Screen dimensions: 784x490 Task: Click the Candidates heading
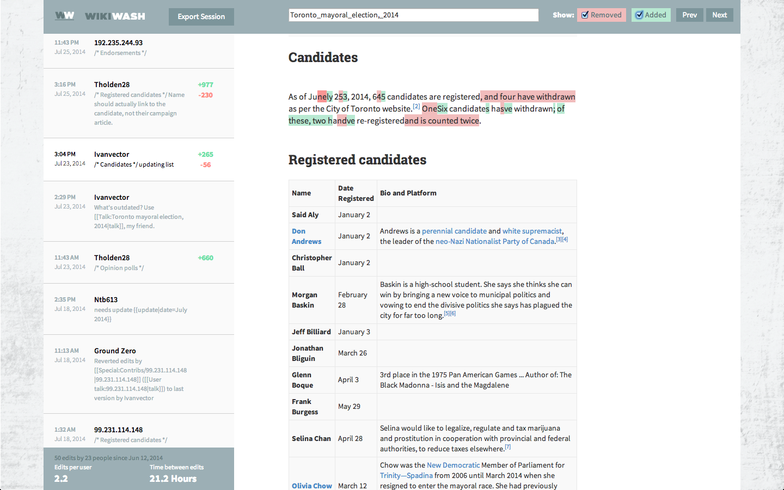click(323, 57)
